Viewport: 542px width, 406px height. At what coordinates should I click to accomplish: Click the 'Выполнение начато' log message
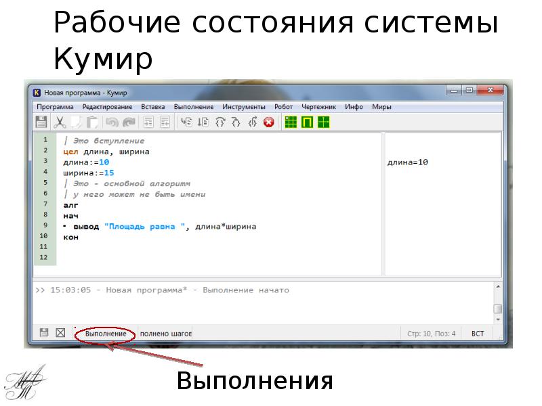(x=246, y=290)
